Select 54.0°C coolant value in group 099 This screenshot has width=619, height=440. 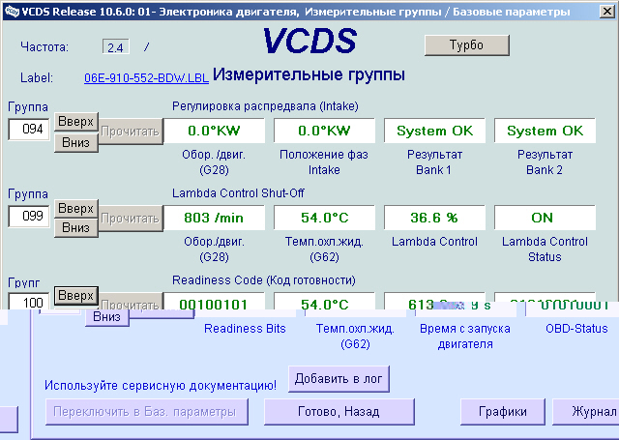[x=325, y=218]
